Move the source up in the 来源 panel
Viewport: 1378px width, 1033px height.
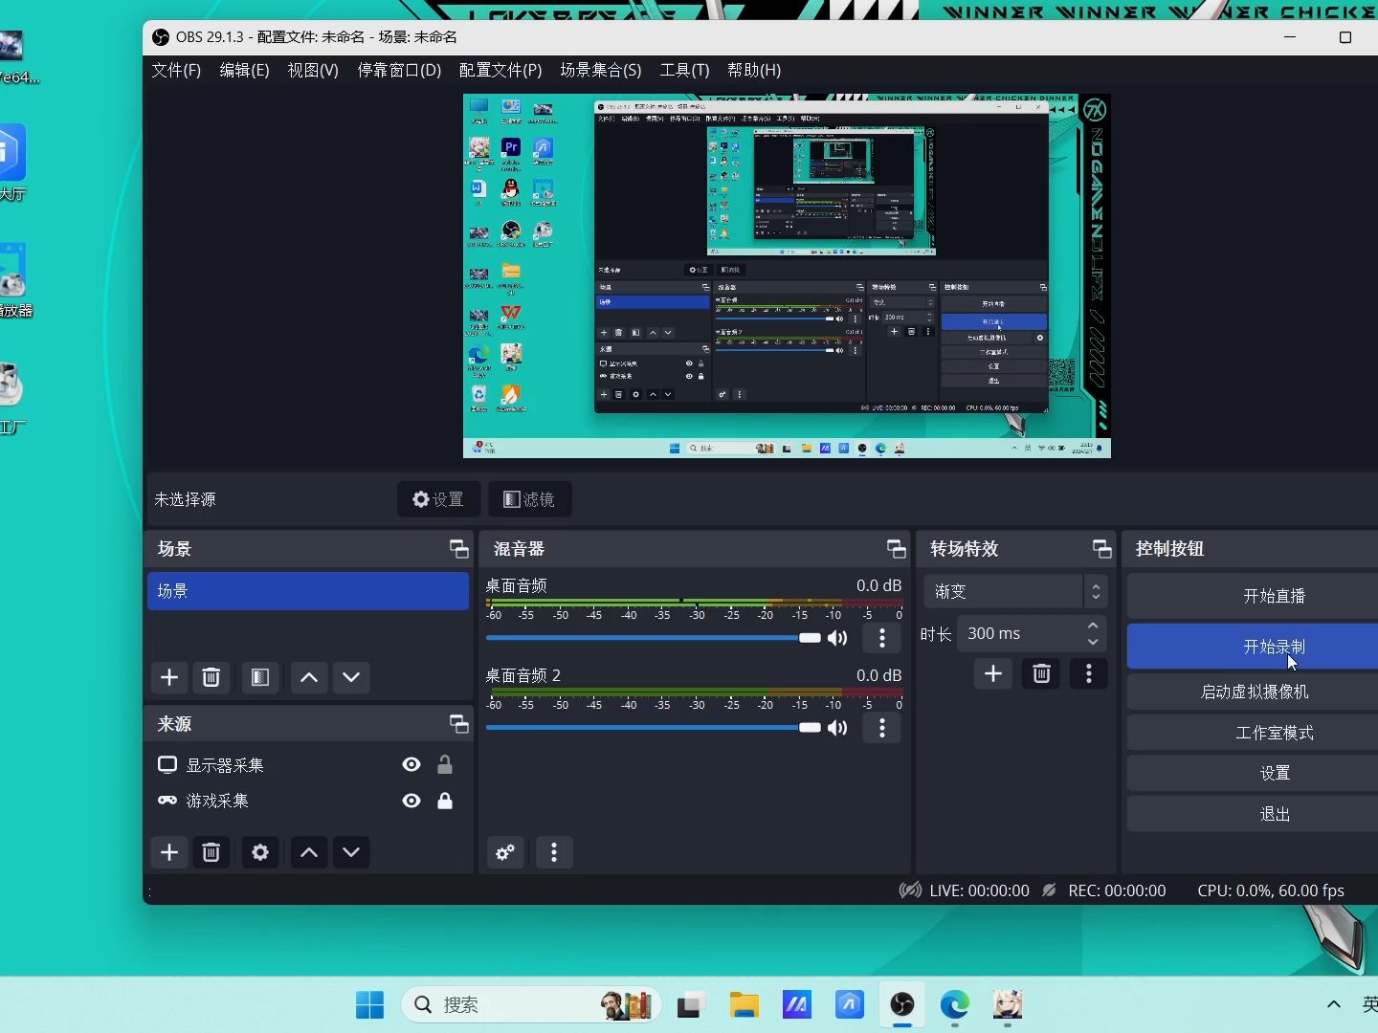pos(309,852)
